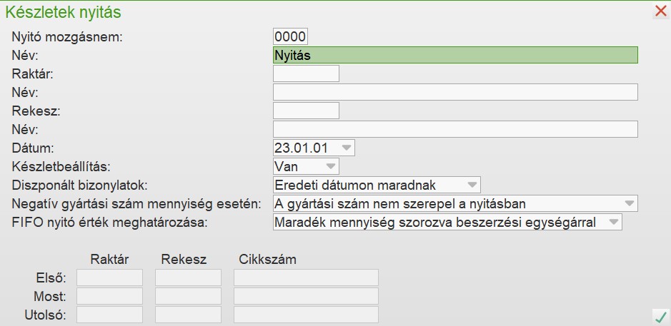Screen dimensions: 671x326
Task: Click the Első Cikkszám box
Action: point(306,277)
